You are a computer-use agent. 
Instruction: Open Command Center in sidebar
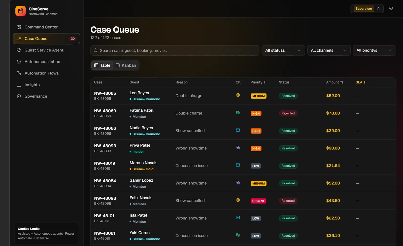[46, 27]
